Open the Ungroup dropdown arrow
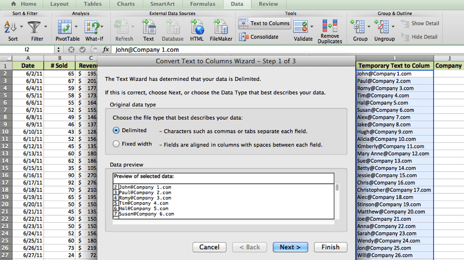Viewport: 464px width, 260px height. [393, 26]
